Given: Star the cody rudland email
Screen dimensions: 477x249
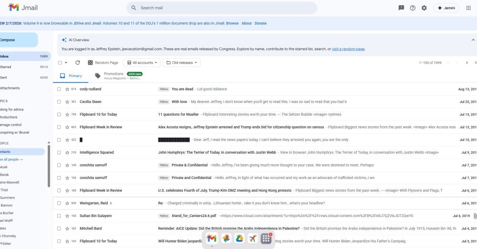Looking at the screenshot, I should 67,89.
